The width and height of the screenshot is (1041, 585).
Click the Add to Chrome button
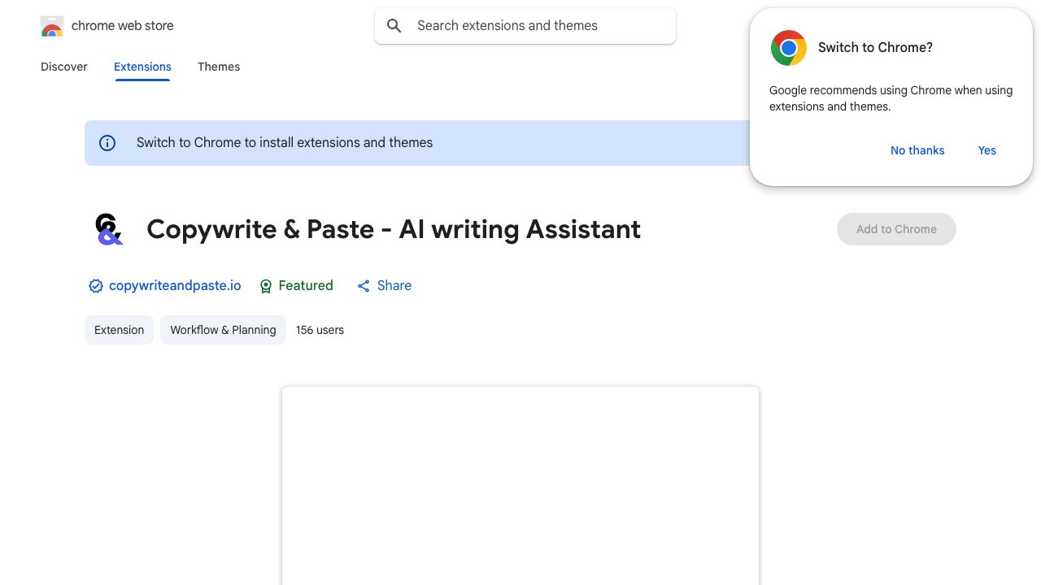click(x=896, y=229)
